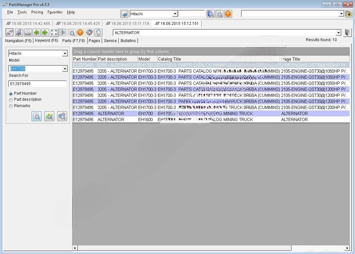Select the Part description search option
Viewport: 355px width, 254px height.
[11, 100]
